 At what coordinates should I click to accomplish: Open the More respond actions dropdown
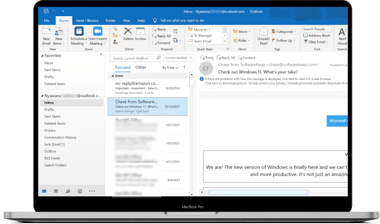pos(176,41)
